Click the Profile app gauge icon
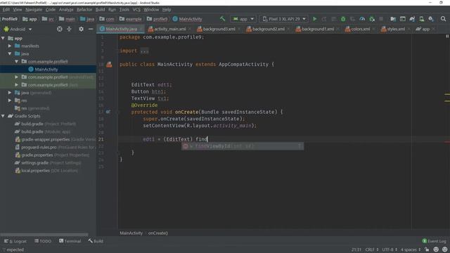This screenshot has height=253, width=450. tap(362, 19)
